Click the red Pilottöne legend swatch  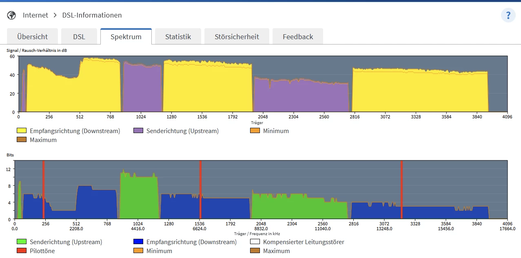pyautogui.click(x=22, y=251)
